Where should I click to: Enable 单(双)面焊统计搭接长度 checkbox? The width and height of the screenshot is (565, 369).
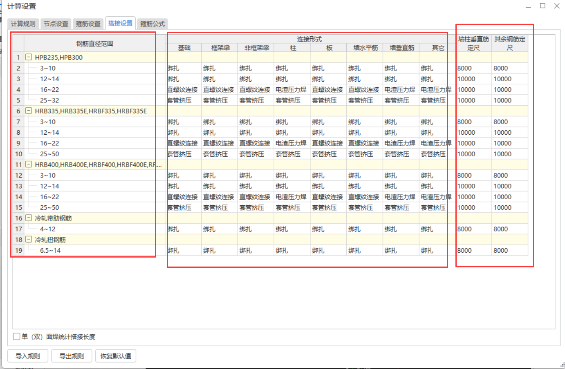(x=16, y=336)
